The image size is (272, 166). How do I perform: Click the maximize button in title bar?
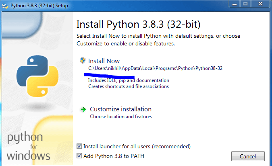[245, 4]
